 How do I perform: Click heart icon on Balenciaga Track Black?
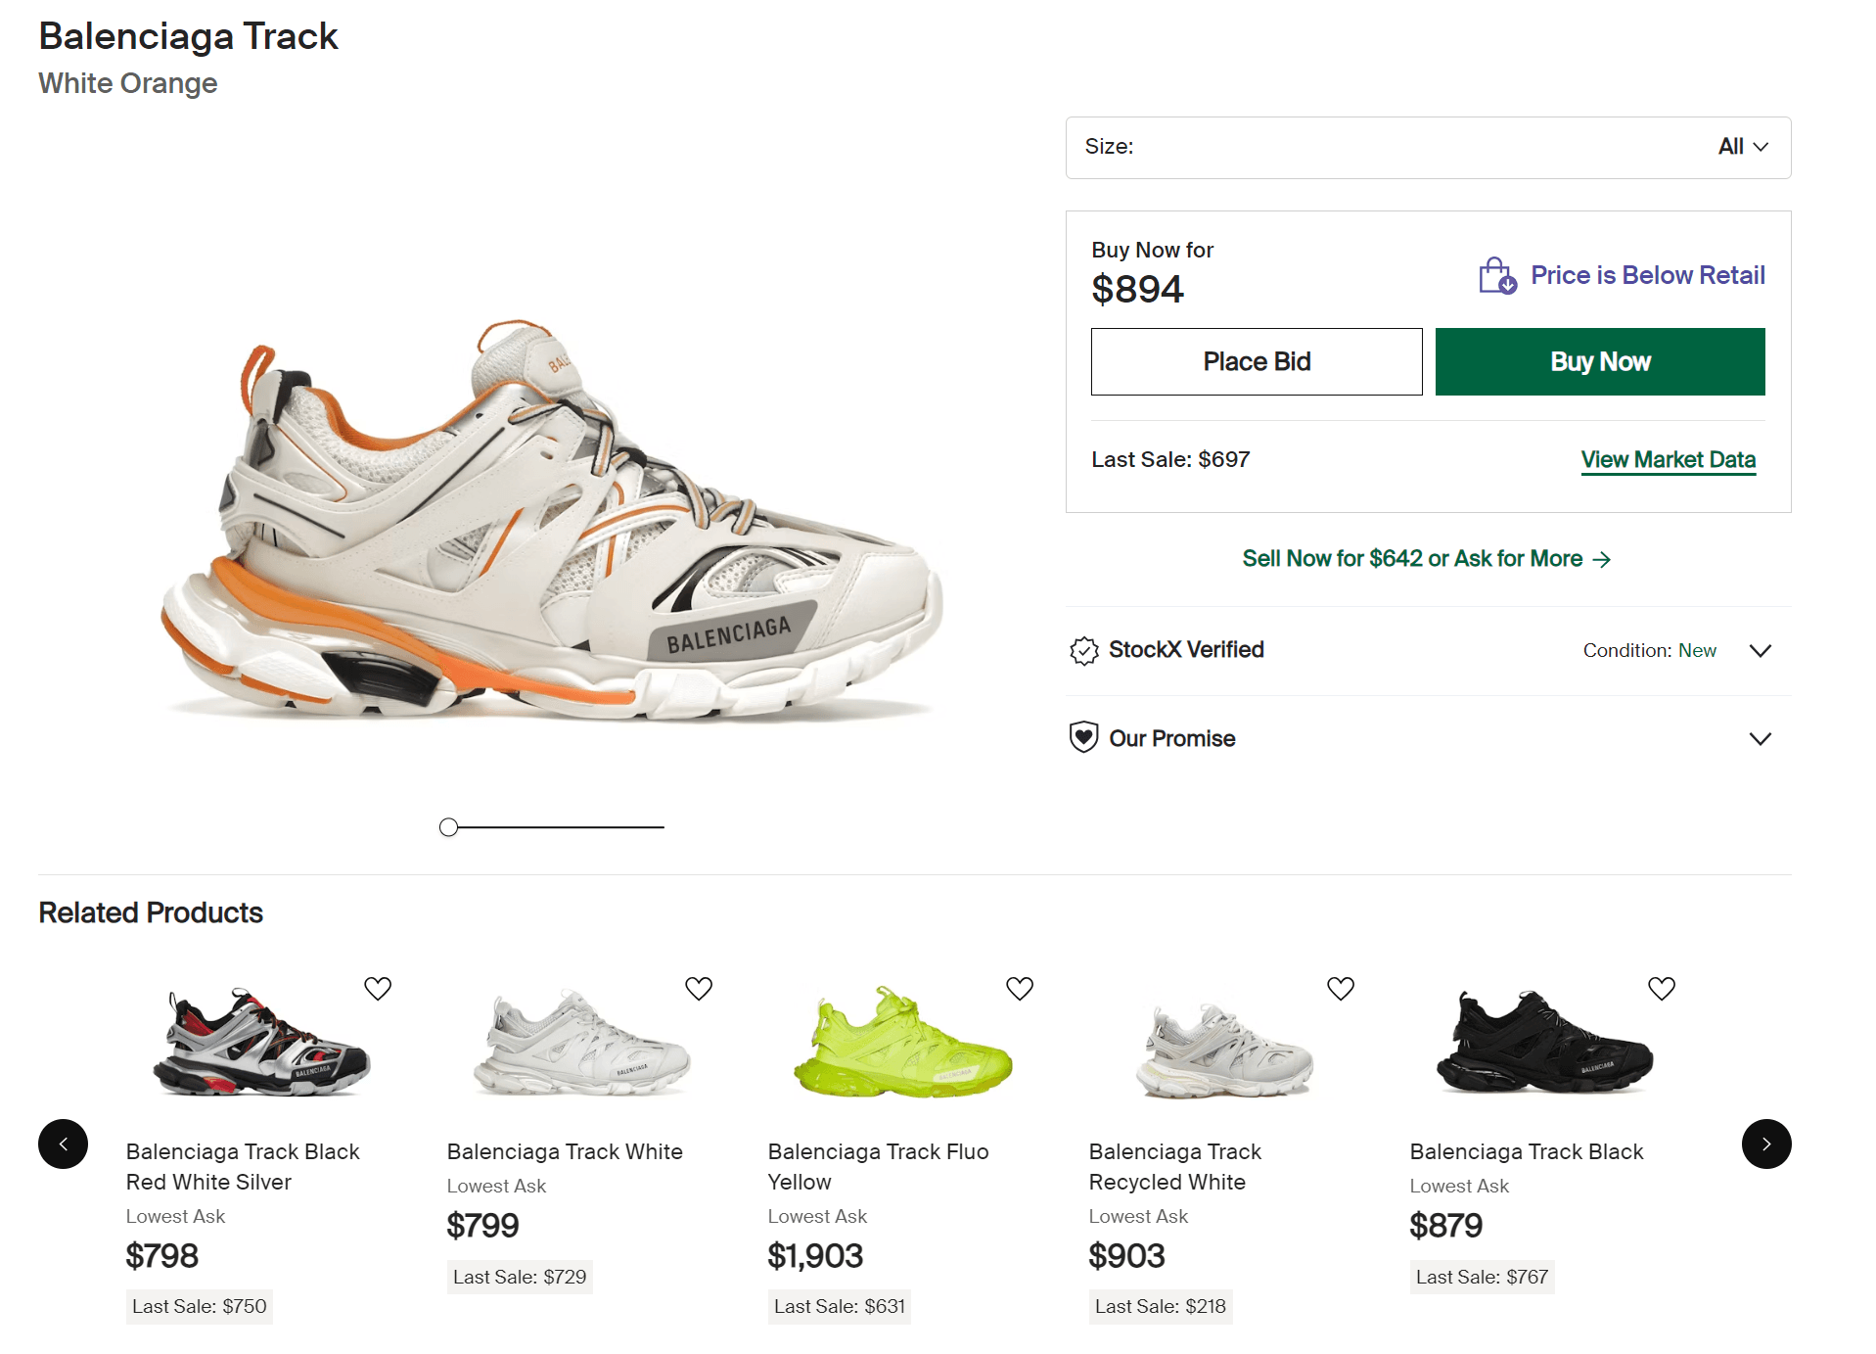(x=1662, y=989)
